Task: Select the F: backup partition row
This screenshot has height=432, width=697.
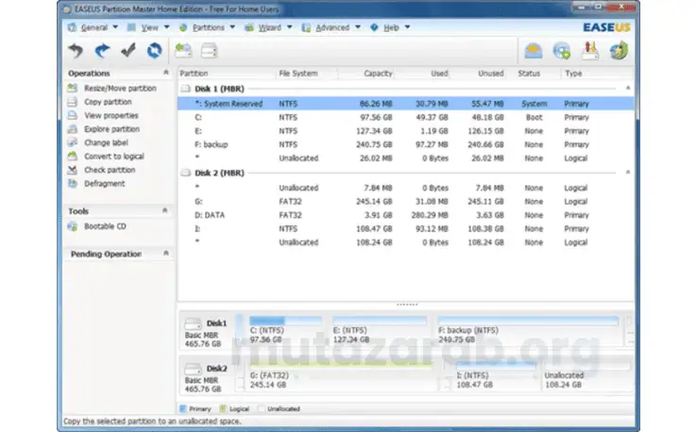Action: tap(406, 144)
